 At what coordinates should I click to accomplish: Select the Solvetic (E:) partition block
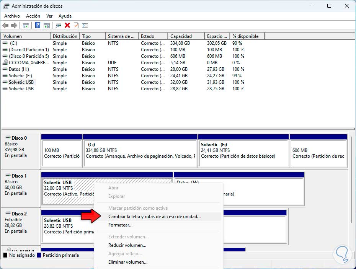243,151
